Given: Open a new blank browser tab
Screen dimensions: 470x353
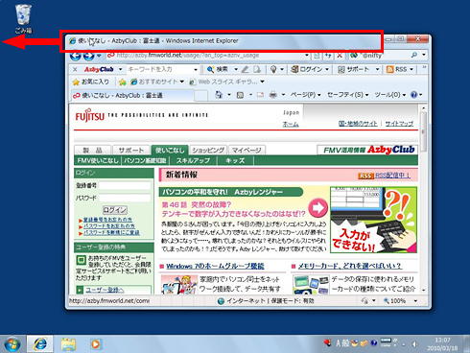Looking at the screenshot, I should [x=200, y=96].
